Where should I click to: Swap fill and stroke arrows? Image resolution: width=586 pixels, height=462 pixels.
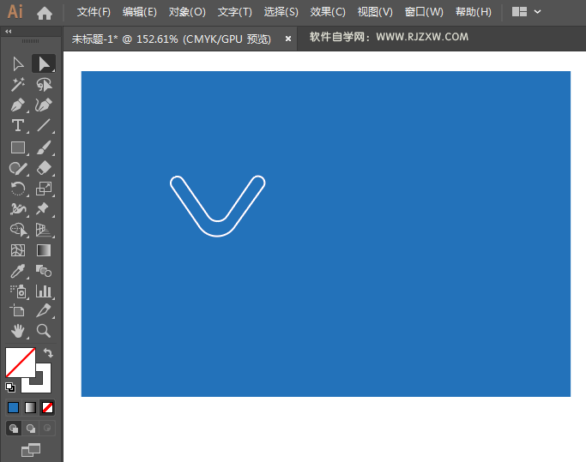(48, 353)
